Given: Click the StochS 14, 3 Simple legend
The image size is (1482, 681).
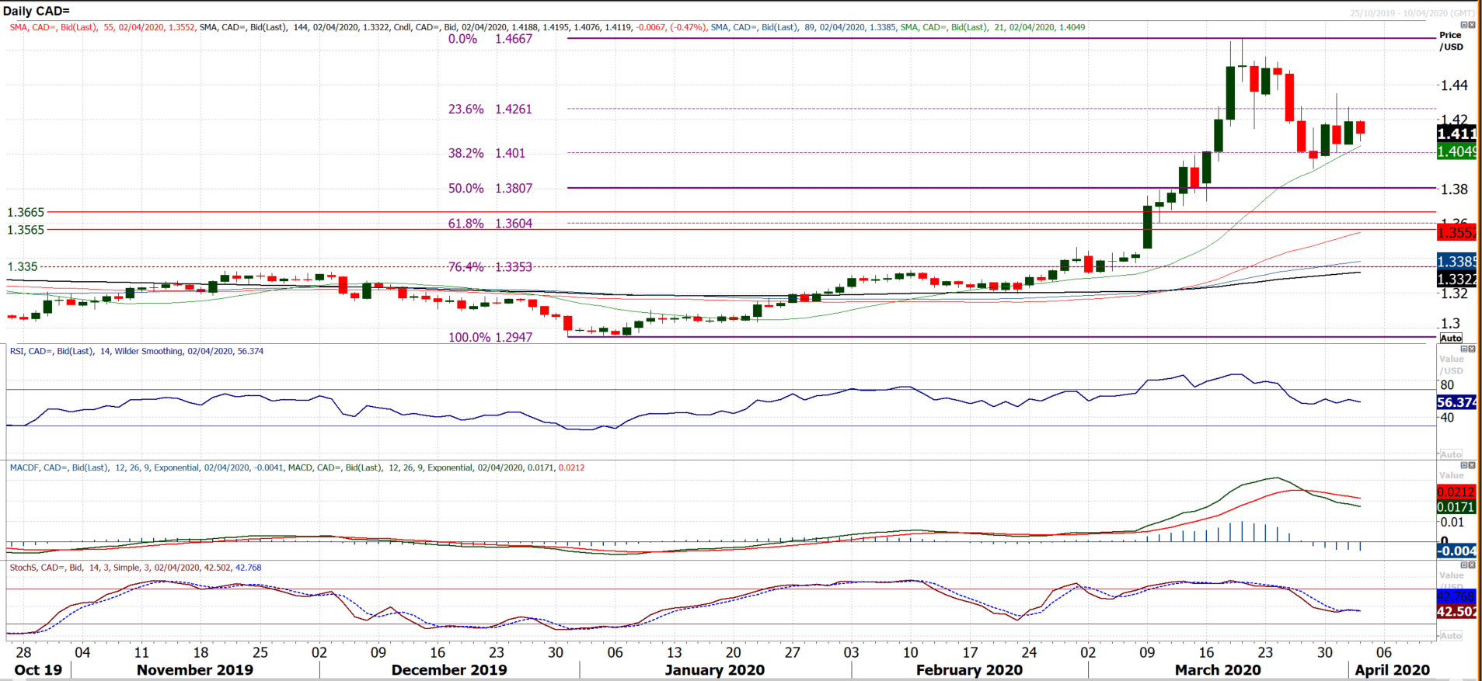Looking at the screenshot, I should [135, 568].
